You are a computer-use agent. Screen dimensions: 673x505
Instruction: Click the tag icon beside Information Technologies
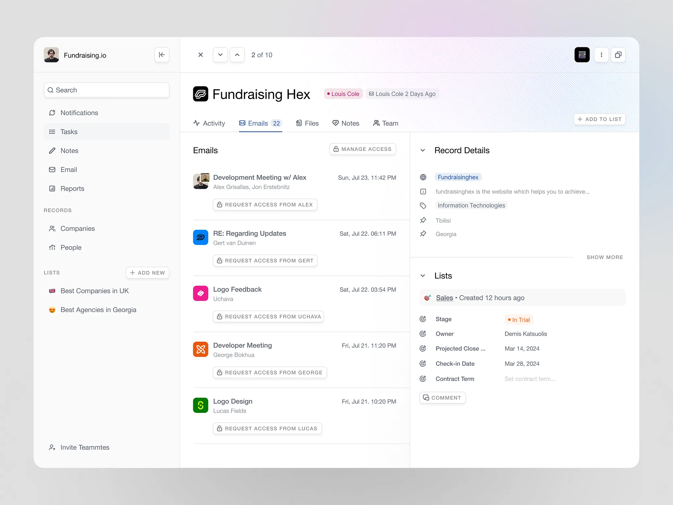pos(423,205)
